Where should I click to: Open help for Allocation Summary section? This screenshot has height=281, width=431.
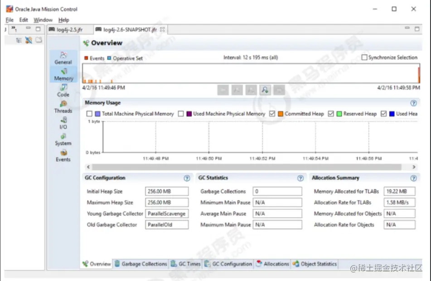(413, 178)
